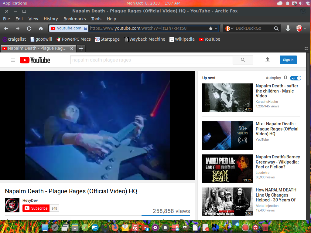Click the HevyDev channel name
The width and height of the screenshot is (311, 233).
pyautogui.click(x=30, y=201)
